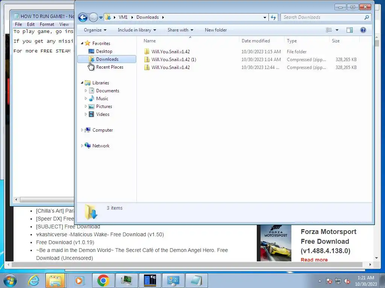Image resolution: width=385 pixels, height=288 pixels.
Task: Open the Videos library icon
Action: (91, 114)
